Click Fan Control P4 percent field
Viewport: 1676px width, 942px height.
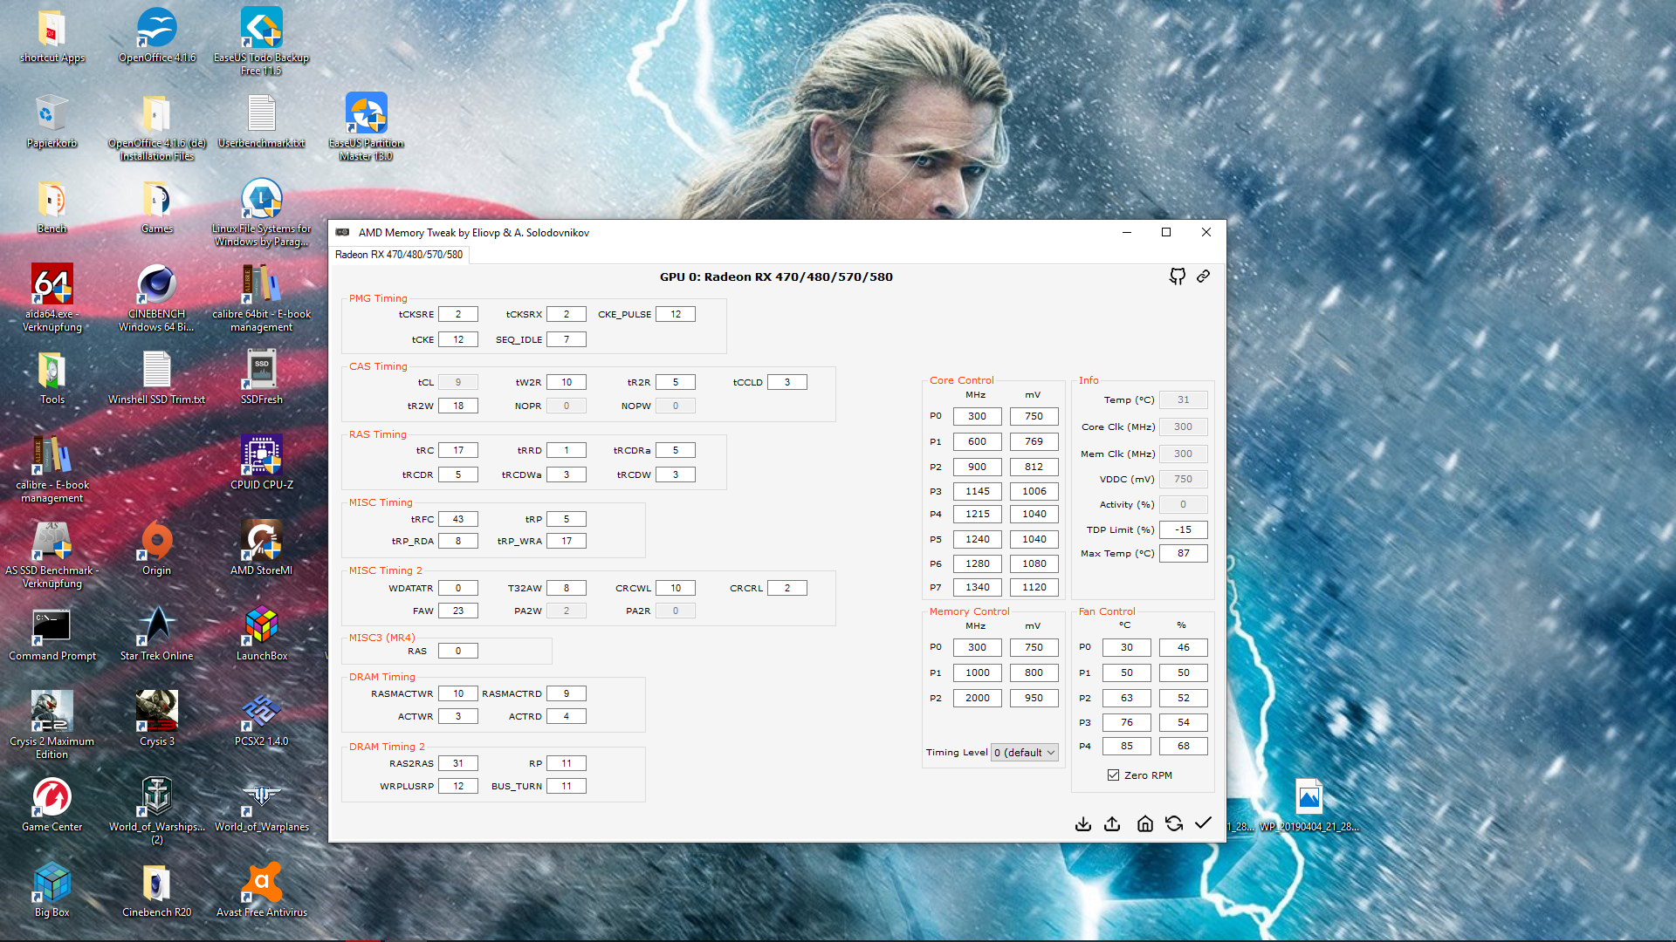[x=1183, y=746]
